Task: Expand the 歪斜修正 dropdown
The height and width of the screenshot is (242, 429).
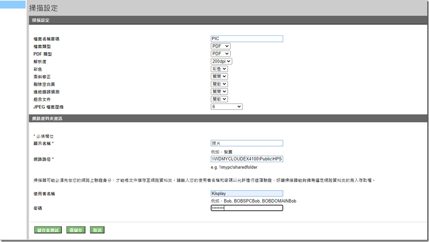Action: coord(219,77)
